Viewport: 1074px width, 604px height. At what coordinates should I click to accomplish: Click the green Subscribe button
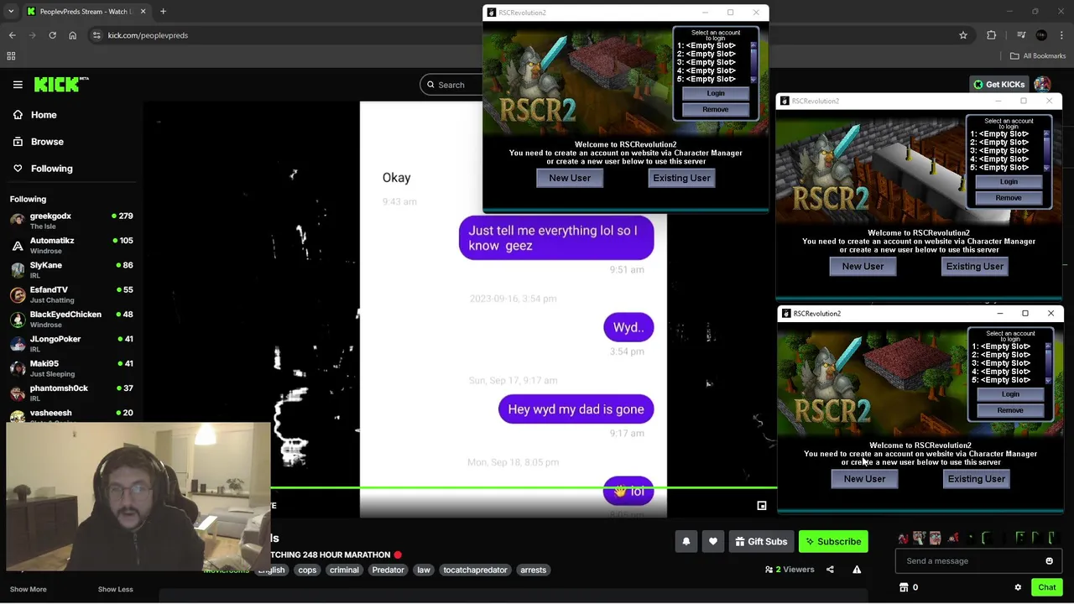833,542
